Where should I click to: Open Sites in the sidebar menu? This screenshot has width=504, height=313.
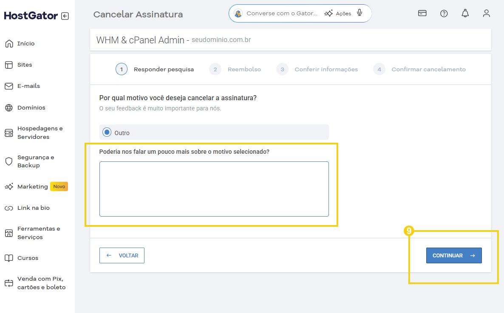(25, 65)
